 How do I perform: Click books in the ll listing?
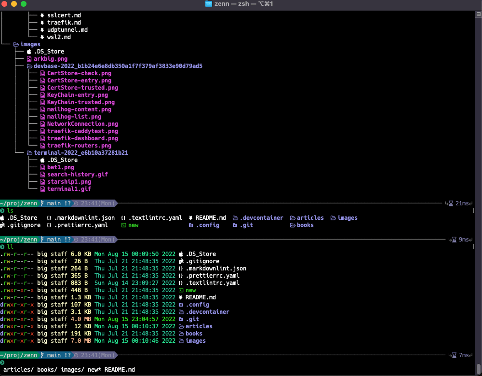pos(194,334)
